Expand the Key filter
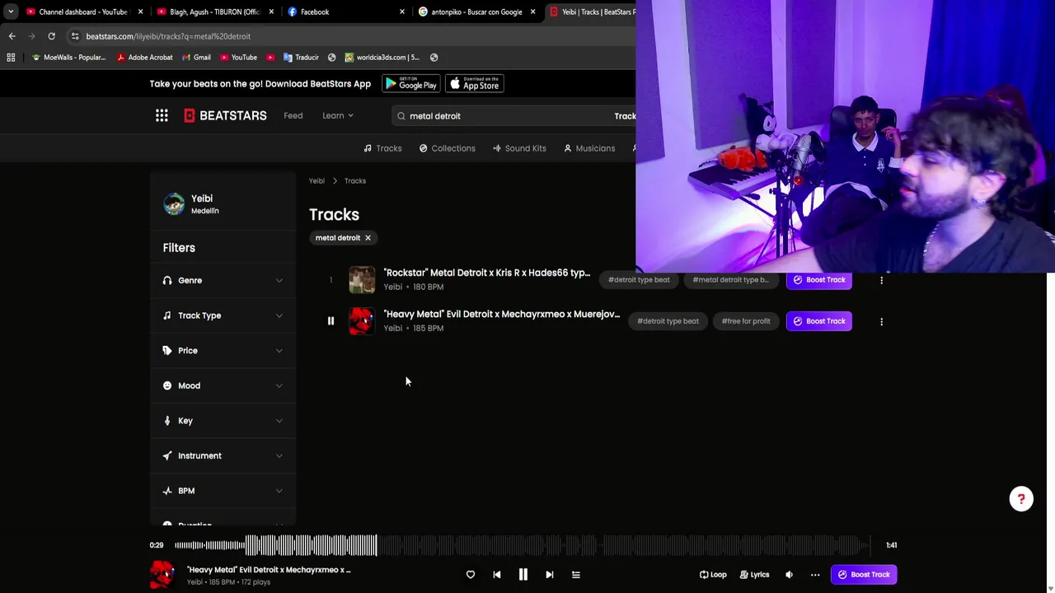 (x=223, y=421)
